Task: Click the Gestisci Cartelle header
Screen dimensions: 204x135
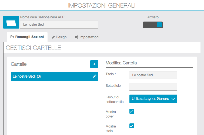Action: [x=33, y=48]
